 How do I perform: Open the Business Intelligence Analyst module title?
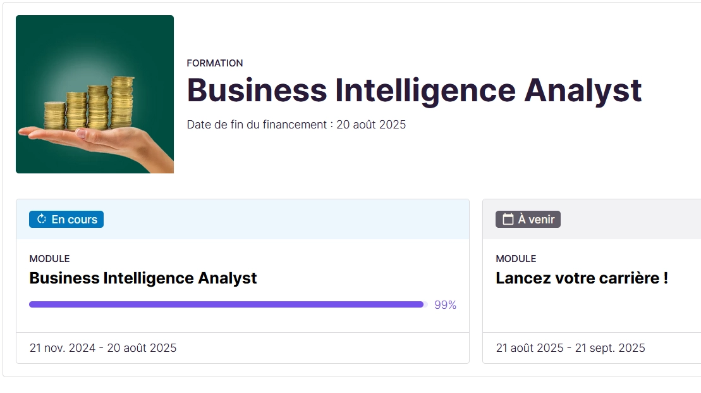[x=143, y=278]
